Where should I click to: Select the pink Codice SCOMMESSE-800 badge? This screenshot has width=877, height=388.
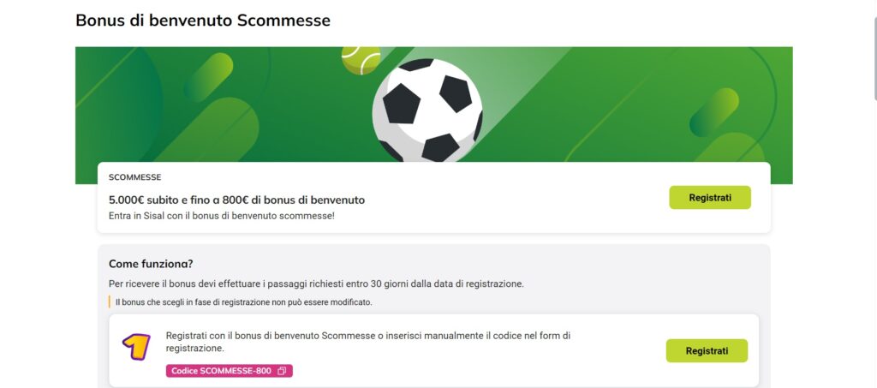click(230, 371)
